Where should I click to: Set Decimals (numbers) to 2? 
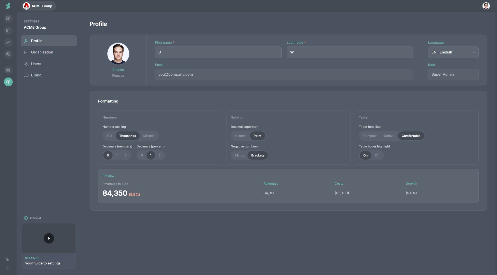pyautogui.click(x=126, y=155)
